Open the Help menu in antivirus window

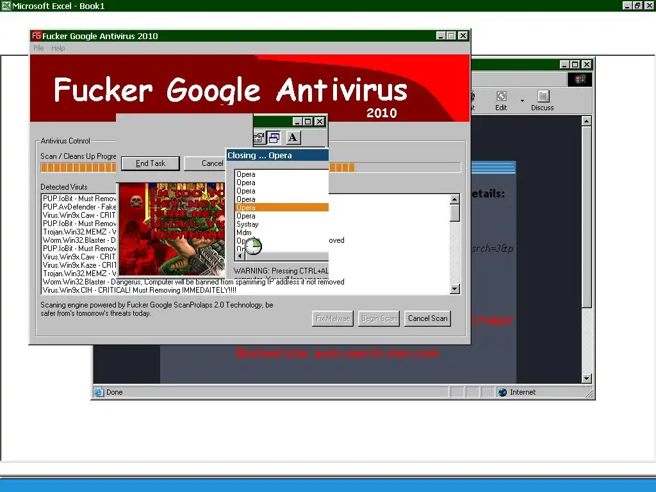point(58,48)
